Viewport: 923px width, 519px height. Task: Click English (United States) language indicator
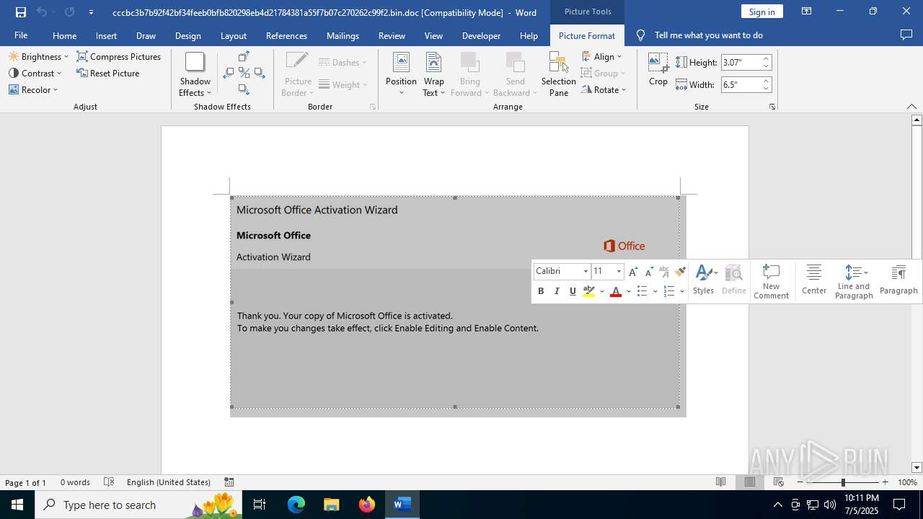coord(169,482)
